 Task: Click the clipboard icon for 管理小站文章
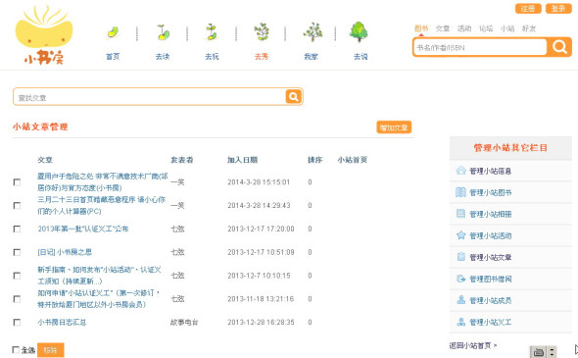tap(460, 257)
